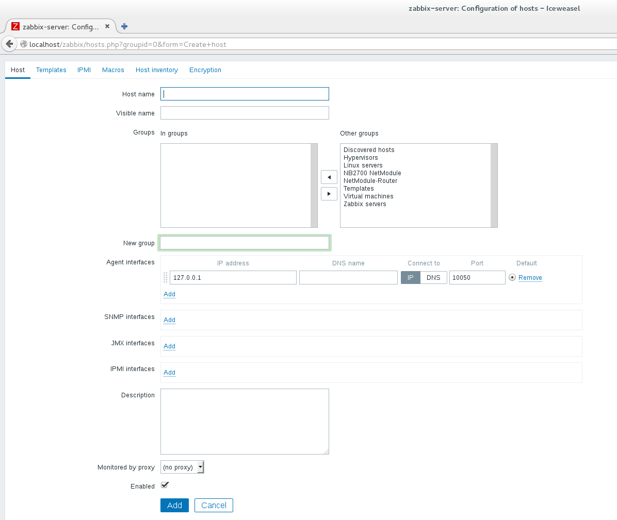Click the Other groups list scrollbar
Viewport: 617px width, 520px height.
coord(494,186)
